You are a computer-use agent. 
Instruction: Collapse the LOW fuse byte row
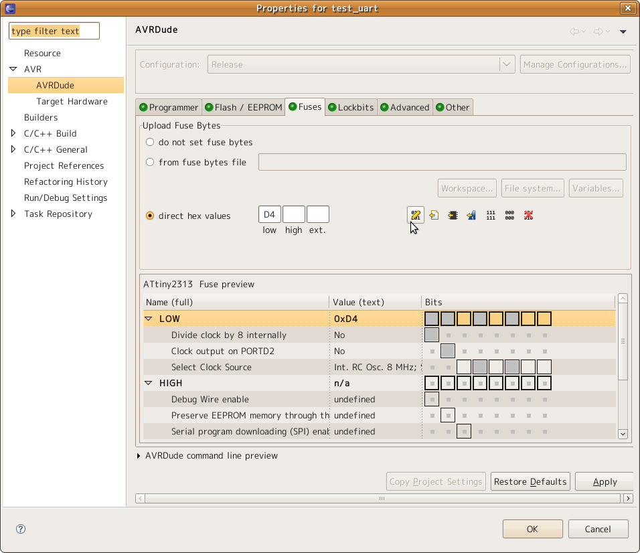149,319
